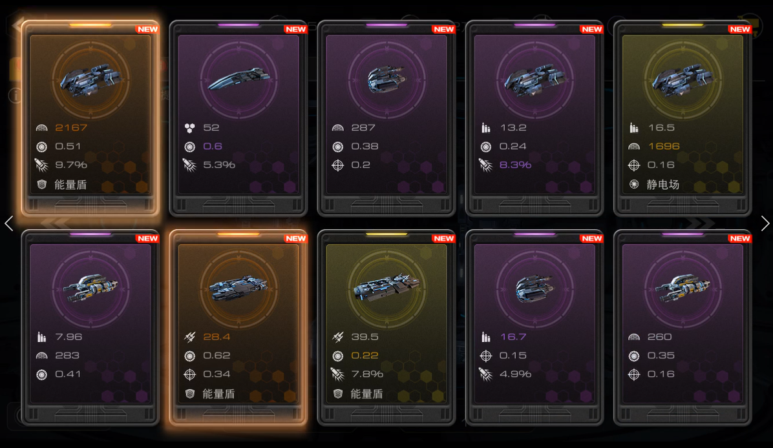Screen dimensions: 773x448
Task: Click the rocket icon beside 9.7%
Action: [42, 165]
